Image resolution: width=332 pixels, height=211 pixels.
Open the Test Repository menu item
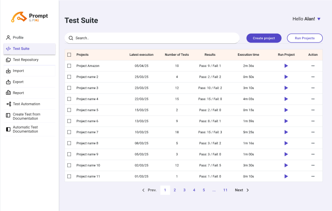(25, 60)
